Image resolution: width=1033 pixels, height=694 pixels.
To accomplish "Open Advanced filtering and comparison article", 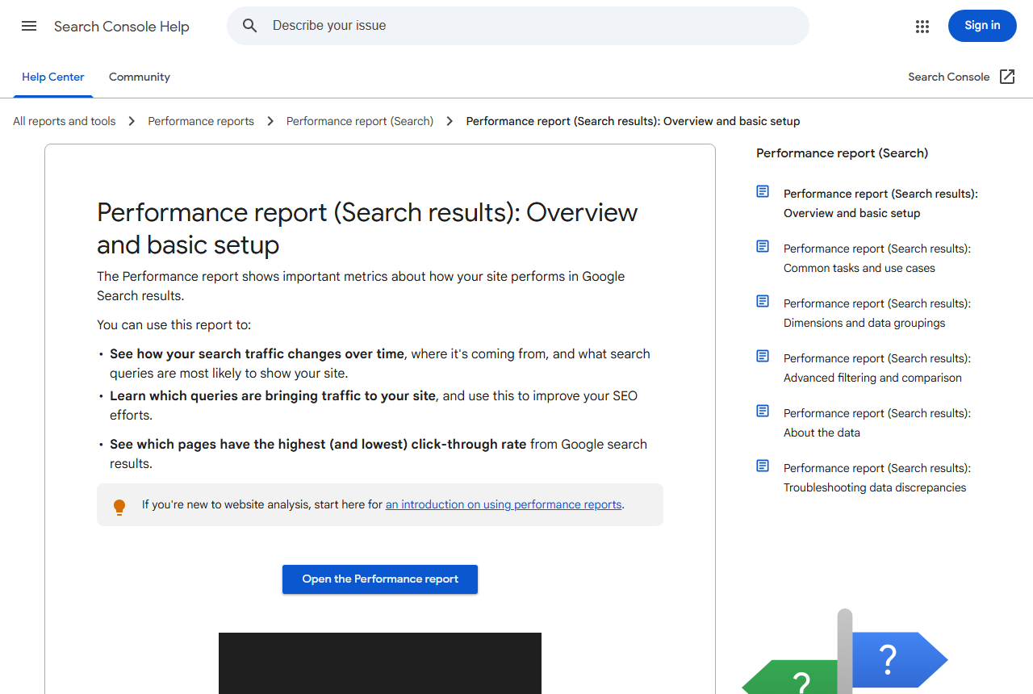I will (877, 368).
